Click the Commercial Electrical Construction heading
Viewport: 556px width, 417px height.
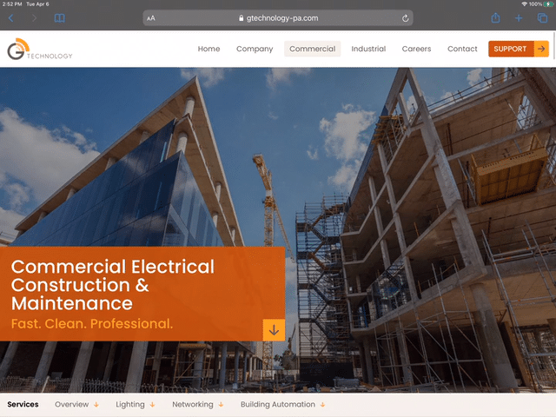pos(113,285)
